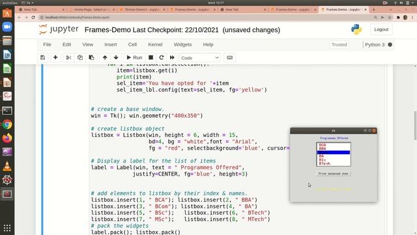Go forward in browser history
This screenshot has width=417, height=235.
coord(26,18)
